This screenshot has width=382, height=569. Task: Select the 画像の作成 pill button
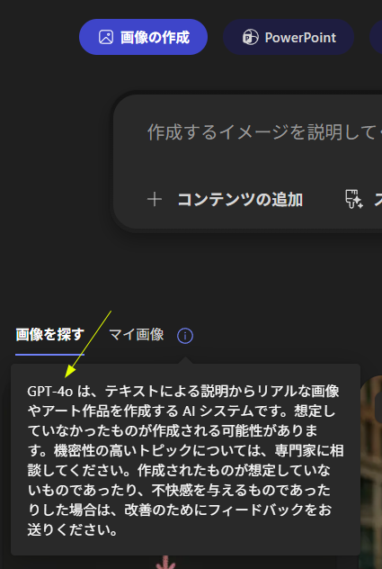pyautogui.click(x=143, y=37)
